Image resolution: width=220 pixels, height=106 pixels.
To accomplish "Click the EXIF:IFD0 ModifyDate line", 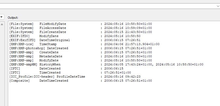I will coord(75,36).
